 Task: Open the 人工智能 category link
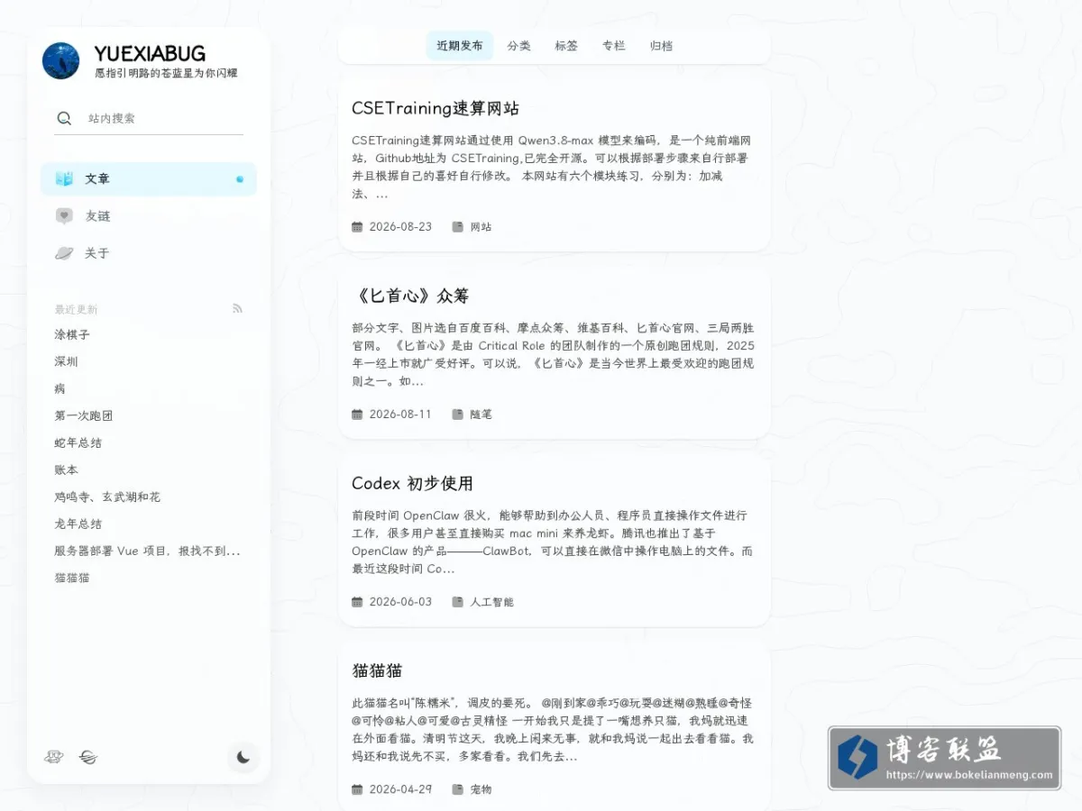[491, 602]
